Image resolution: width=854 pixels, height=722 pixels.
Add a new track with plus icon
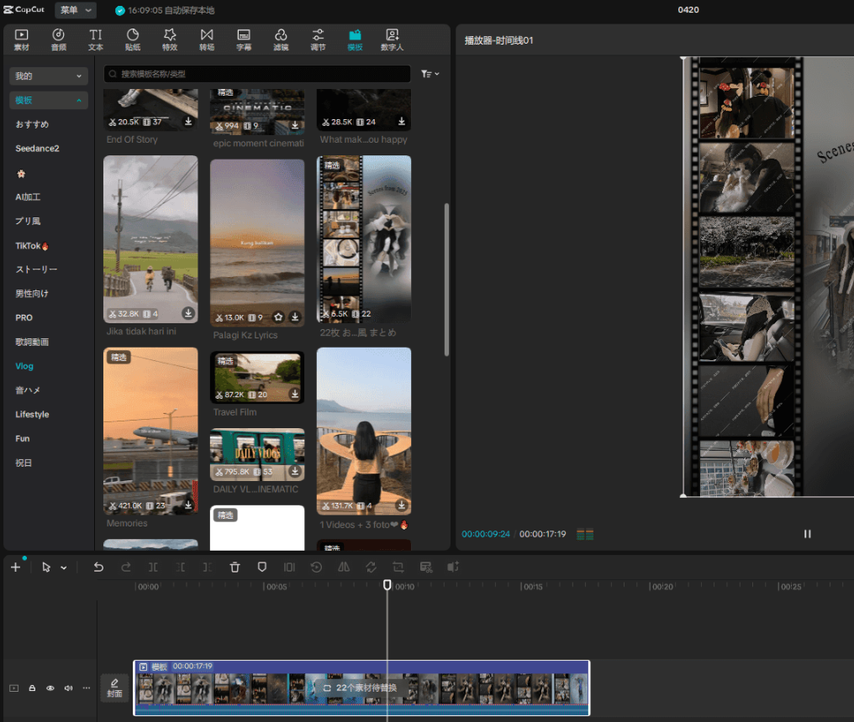tap(15, 568)
